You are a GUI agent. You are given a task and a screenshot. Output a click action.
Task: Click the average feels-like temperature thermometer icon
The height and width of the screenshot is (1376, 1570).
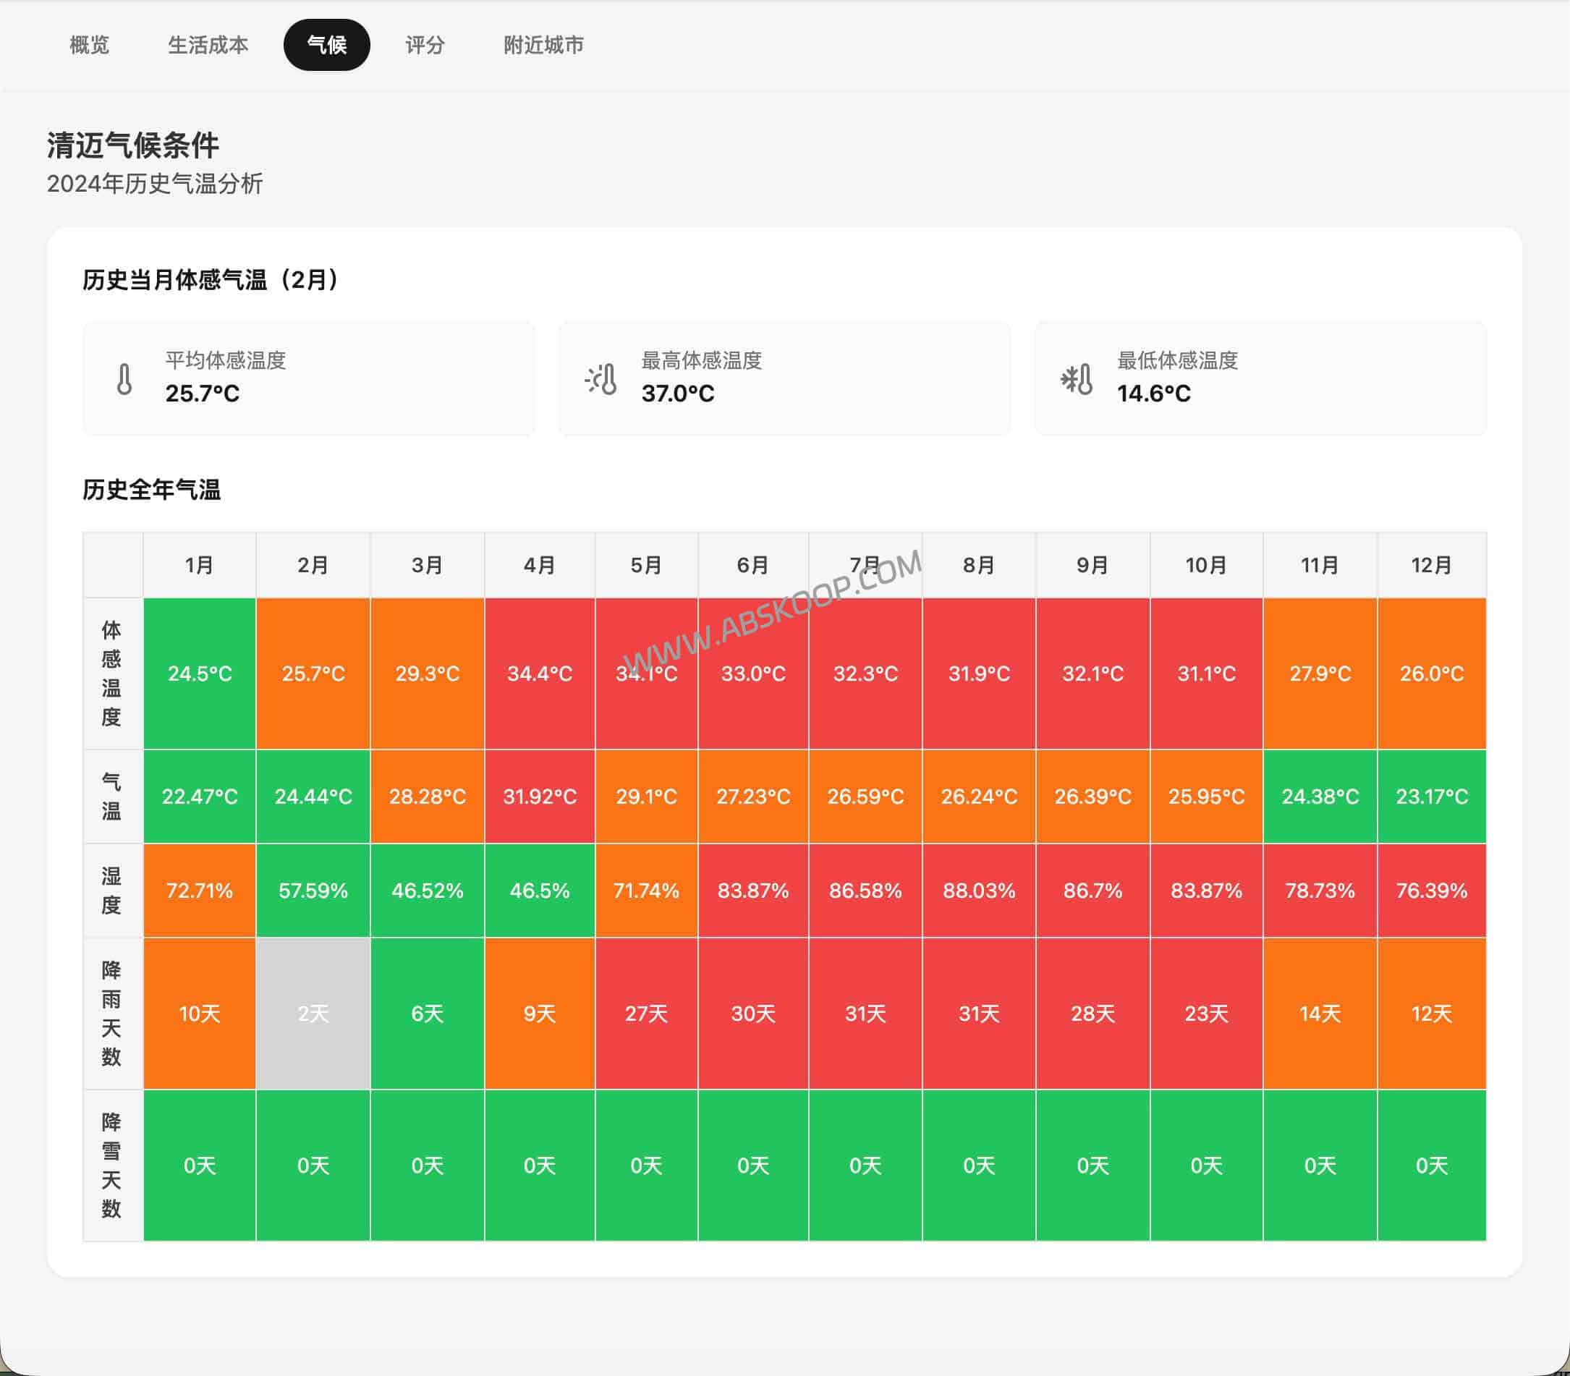point(125,379)
